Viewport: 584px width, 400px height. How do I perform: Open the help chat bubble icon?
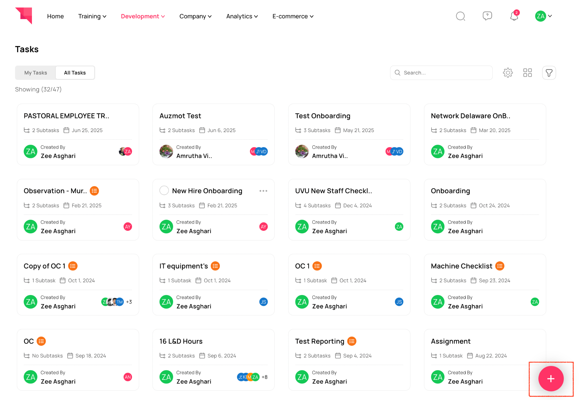487,16
